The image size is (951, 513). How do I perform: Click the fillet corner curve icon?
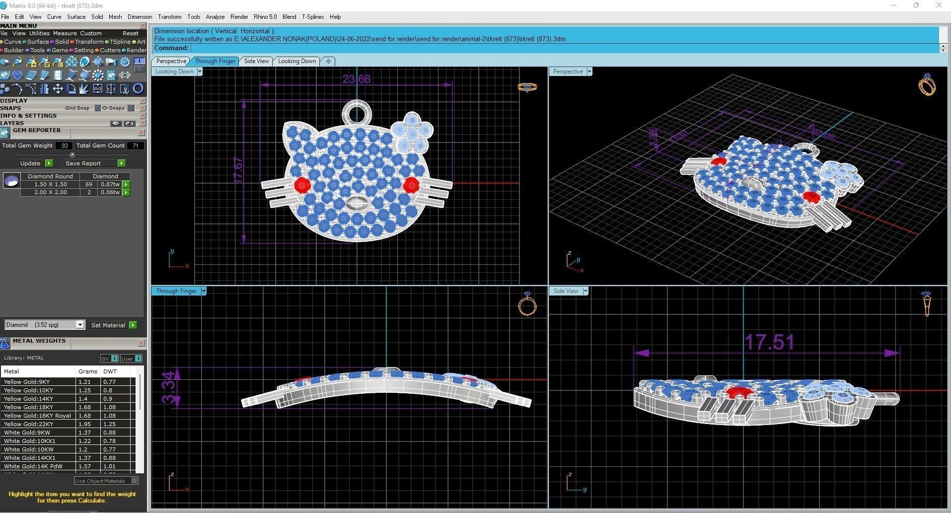[31, 89]
